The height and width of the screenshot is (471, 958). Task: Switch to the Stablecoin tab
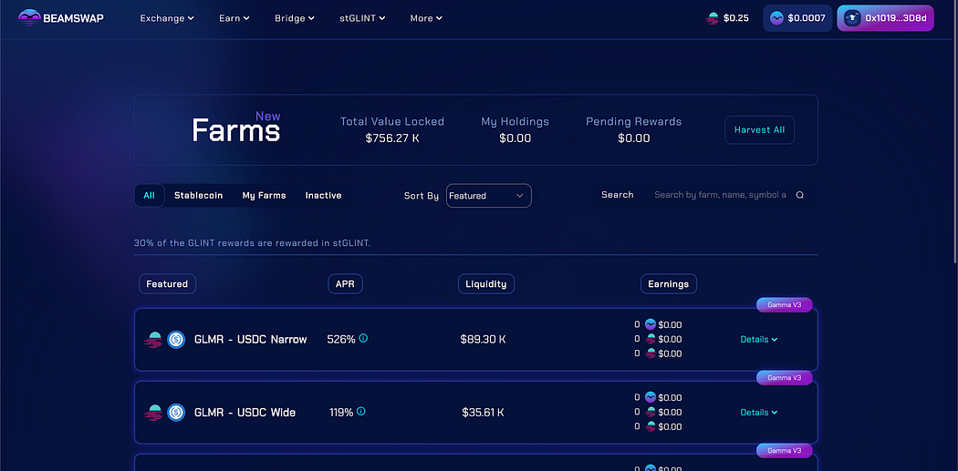(198, 195)
